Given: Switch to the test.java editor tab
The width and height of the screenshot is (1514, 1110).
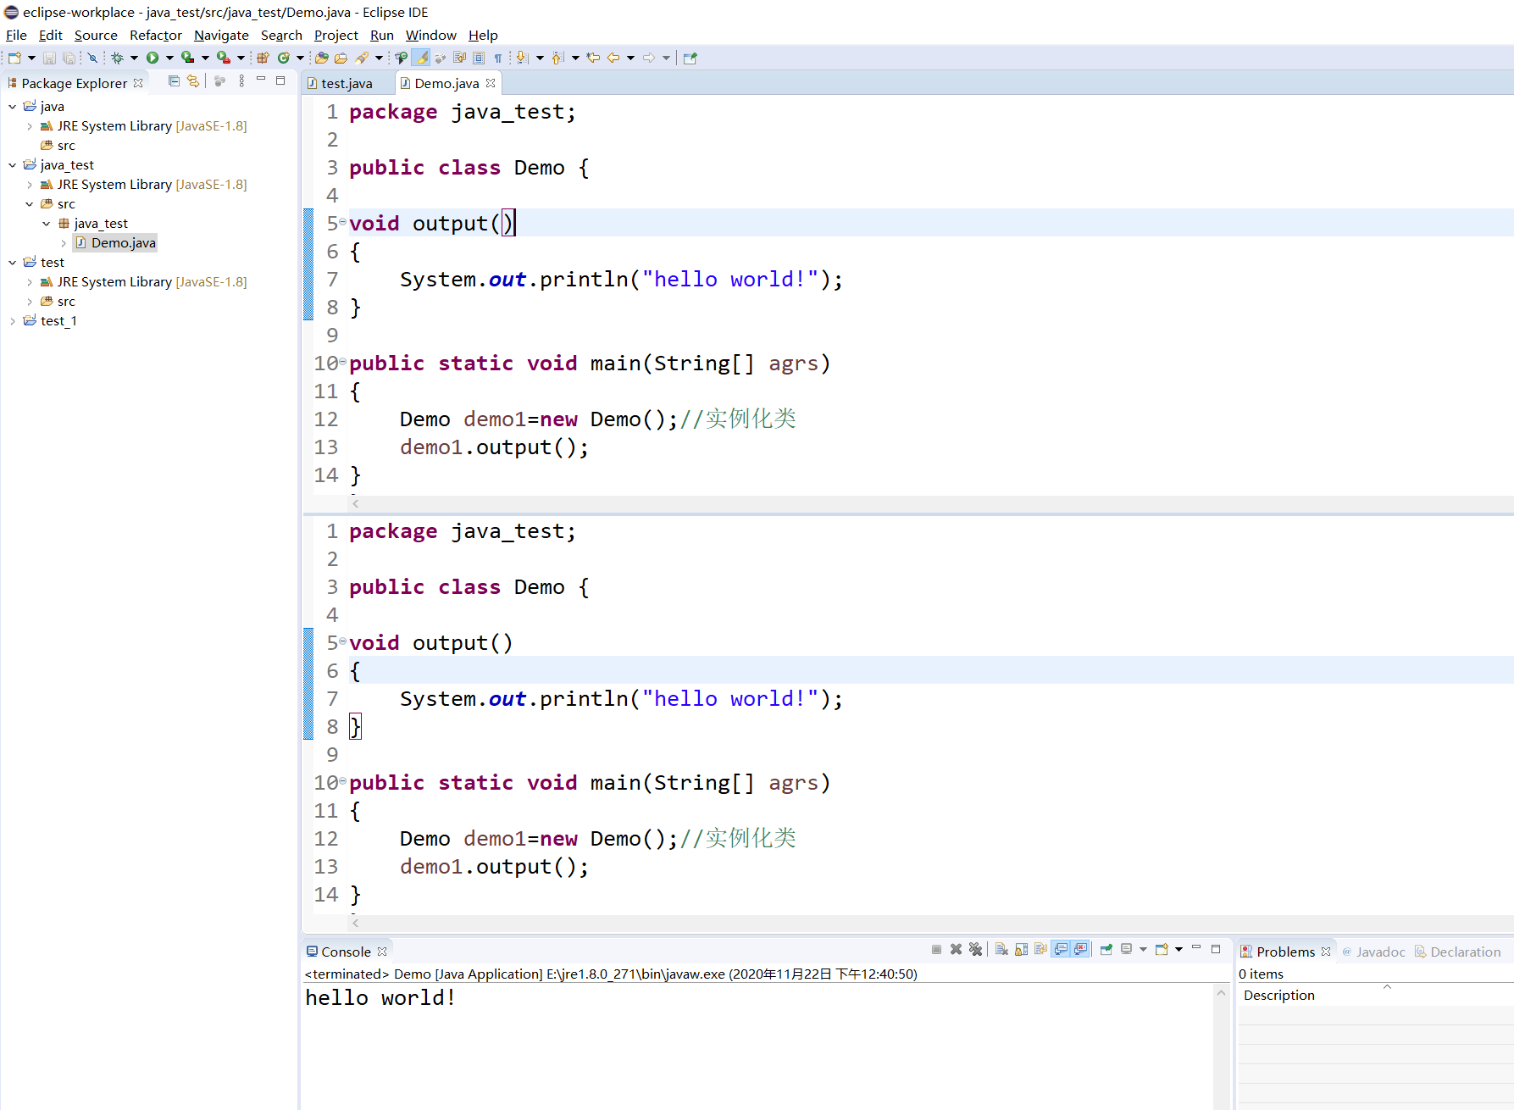Looking at the screenshot, I should (x=347, y=83).
